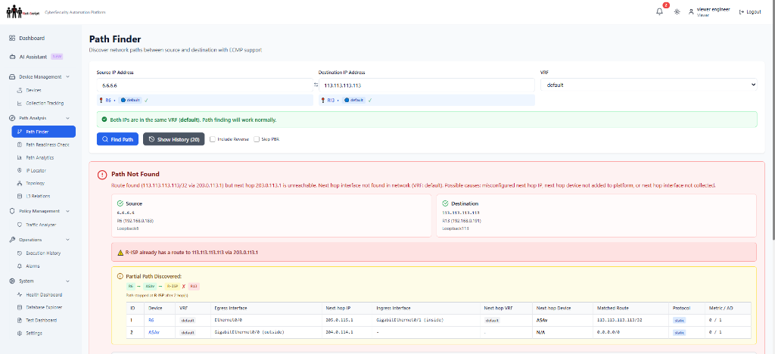The image size is (775, 354).
Task: Click the static protocol badge in R6 row
Action: point(680,320)
